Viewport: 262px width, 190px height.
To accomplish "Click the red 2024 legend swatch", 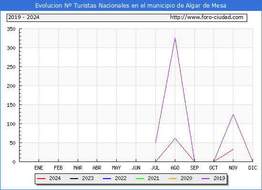I will [41, 179].
